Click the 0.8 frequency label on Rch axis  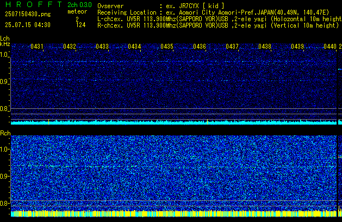pos(4,203)
